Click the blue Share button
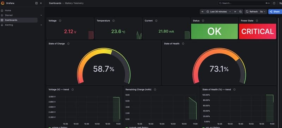 click(x=275, y=12)
